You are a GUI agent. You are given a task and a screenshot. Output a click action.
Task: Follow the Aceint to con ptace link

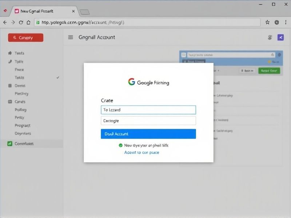[141, 152]
